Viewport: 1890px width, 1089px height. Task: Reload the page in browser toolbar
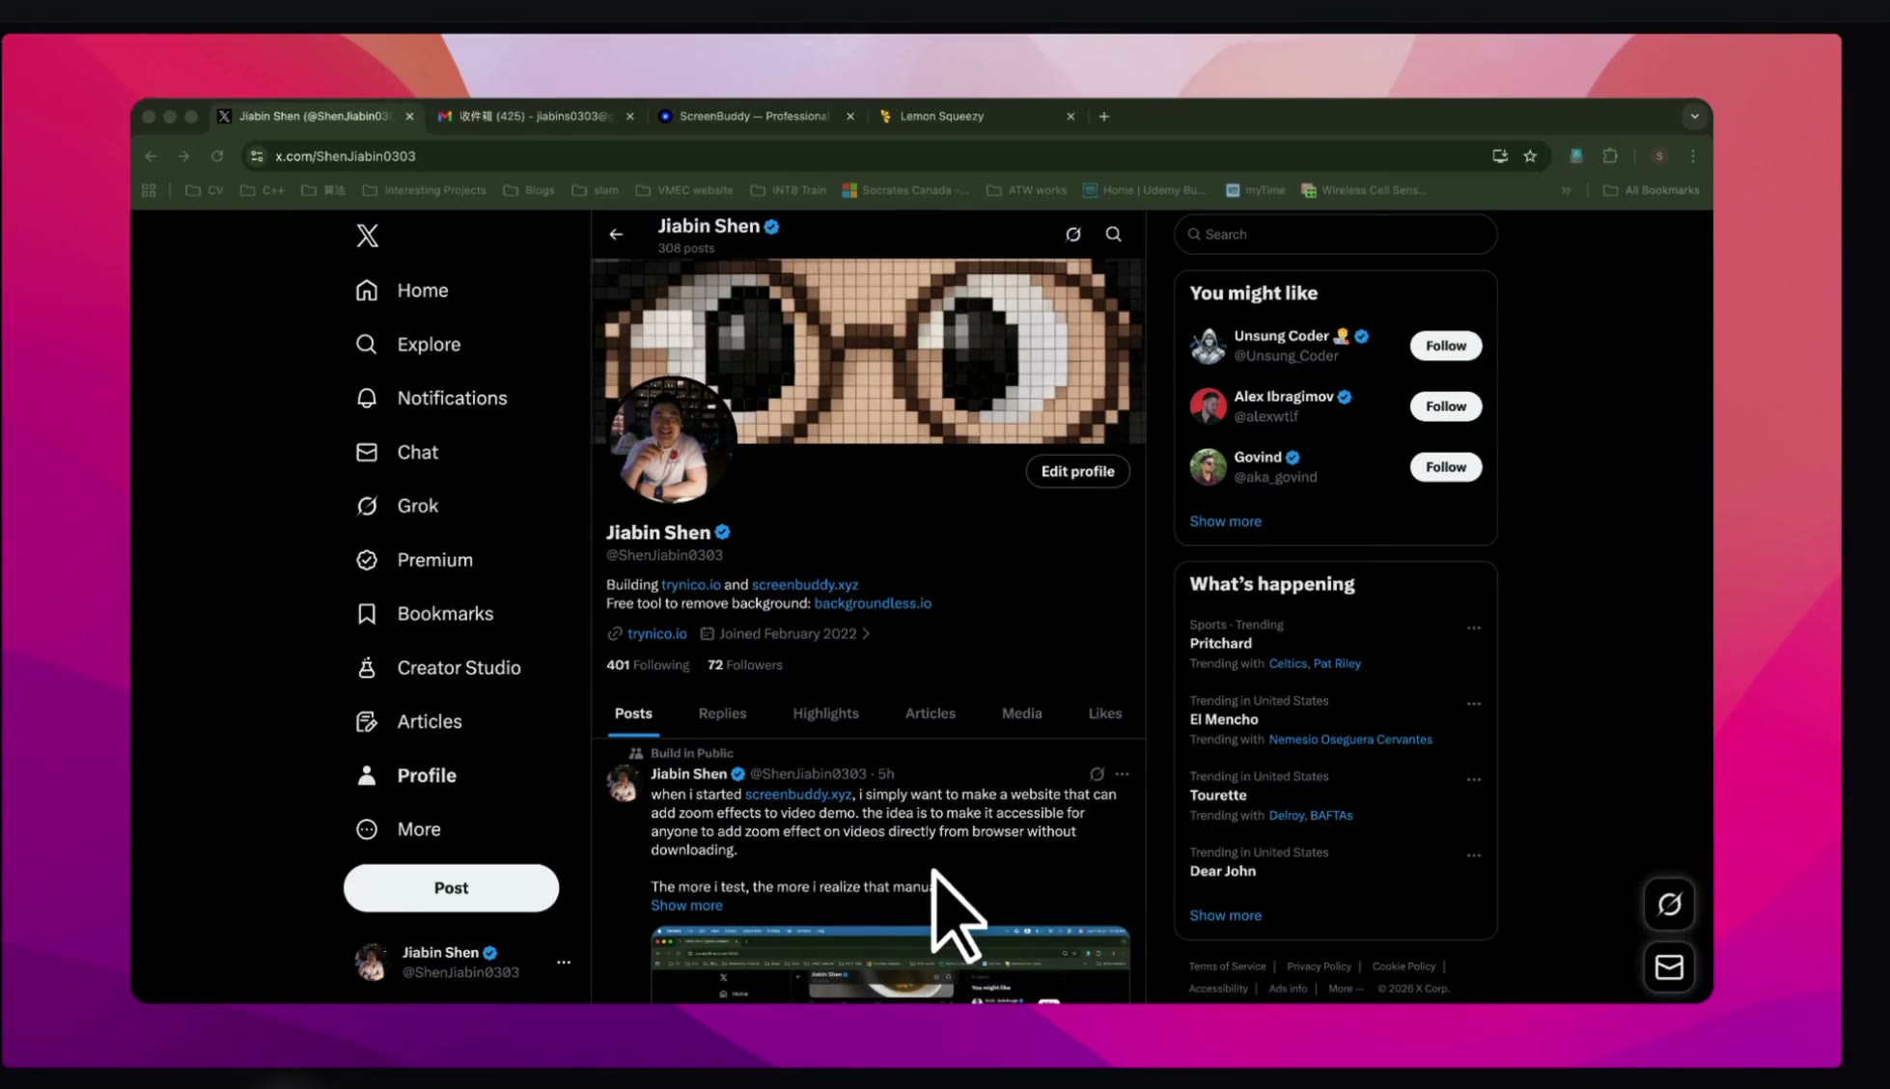click(217, 156)
